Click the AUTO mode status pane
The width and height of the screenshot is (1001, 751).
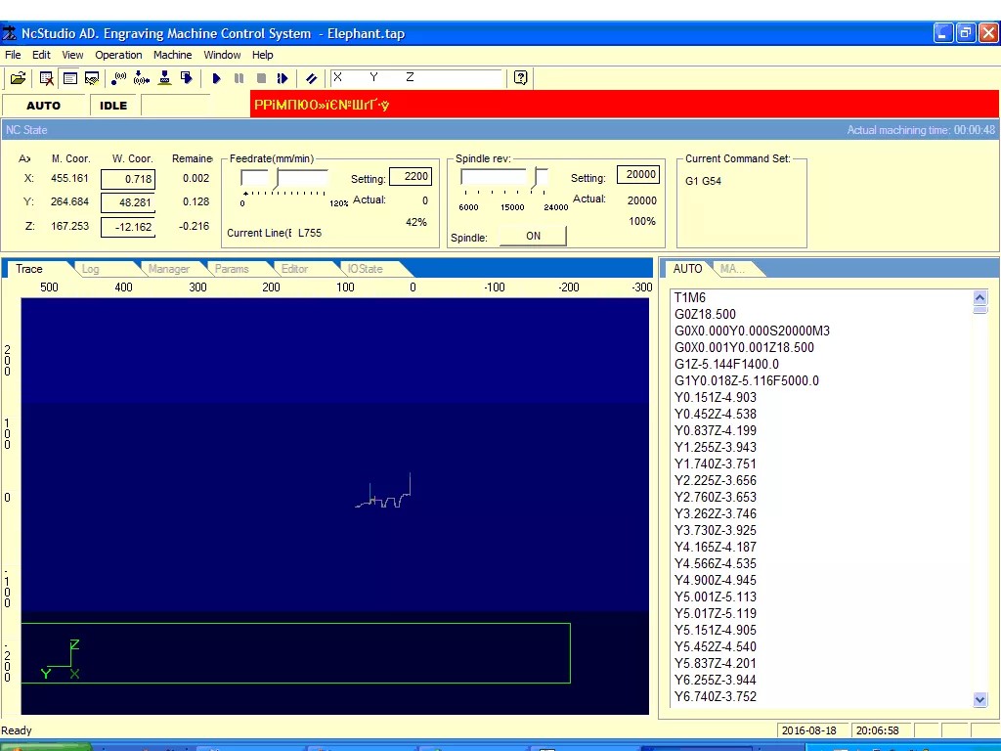[x=43, y=106]
